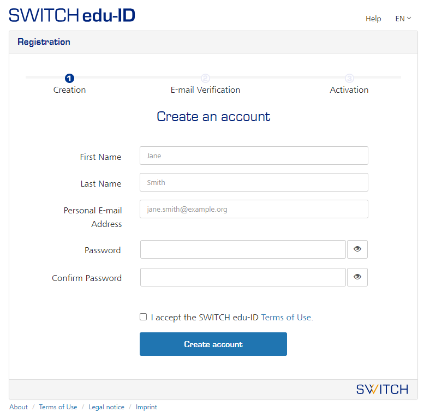This screenshot has height=418, width=430.
Task: Click the step 3 Activation circle
Action: tap(349, 78)
